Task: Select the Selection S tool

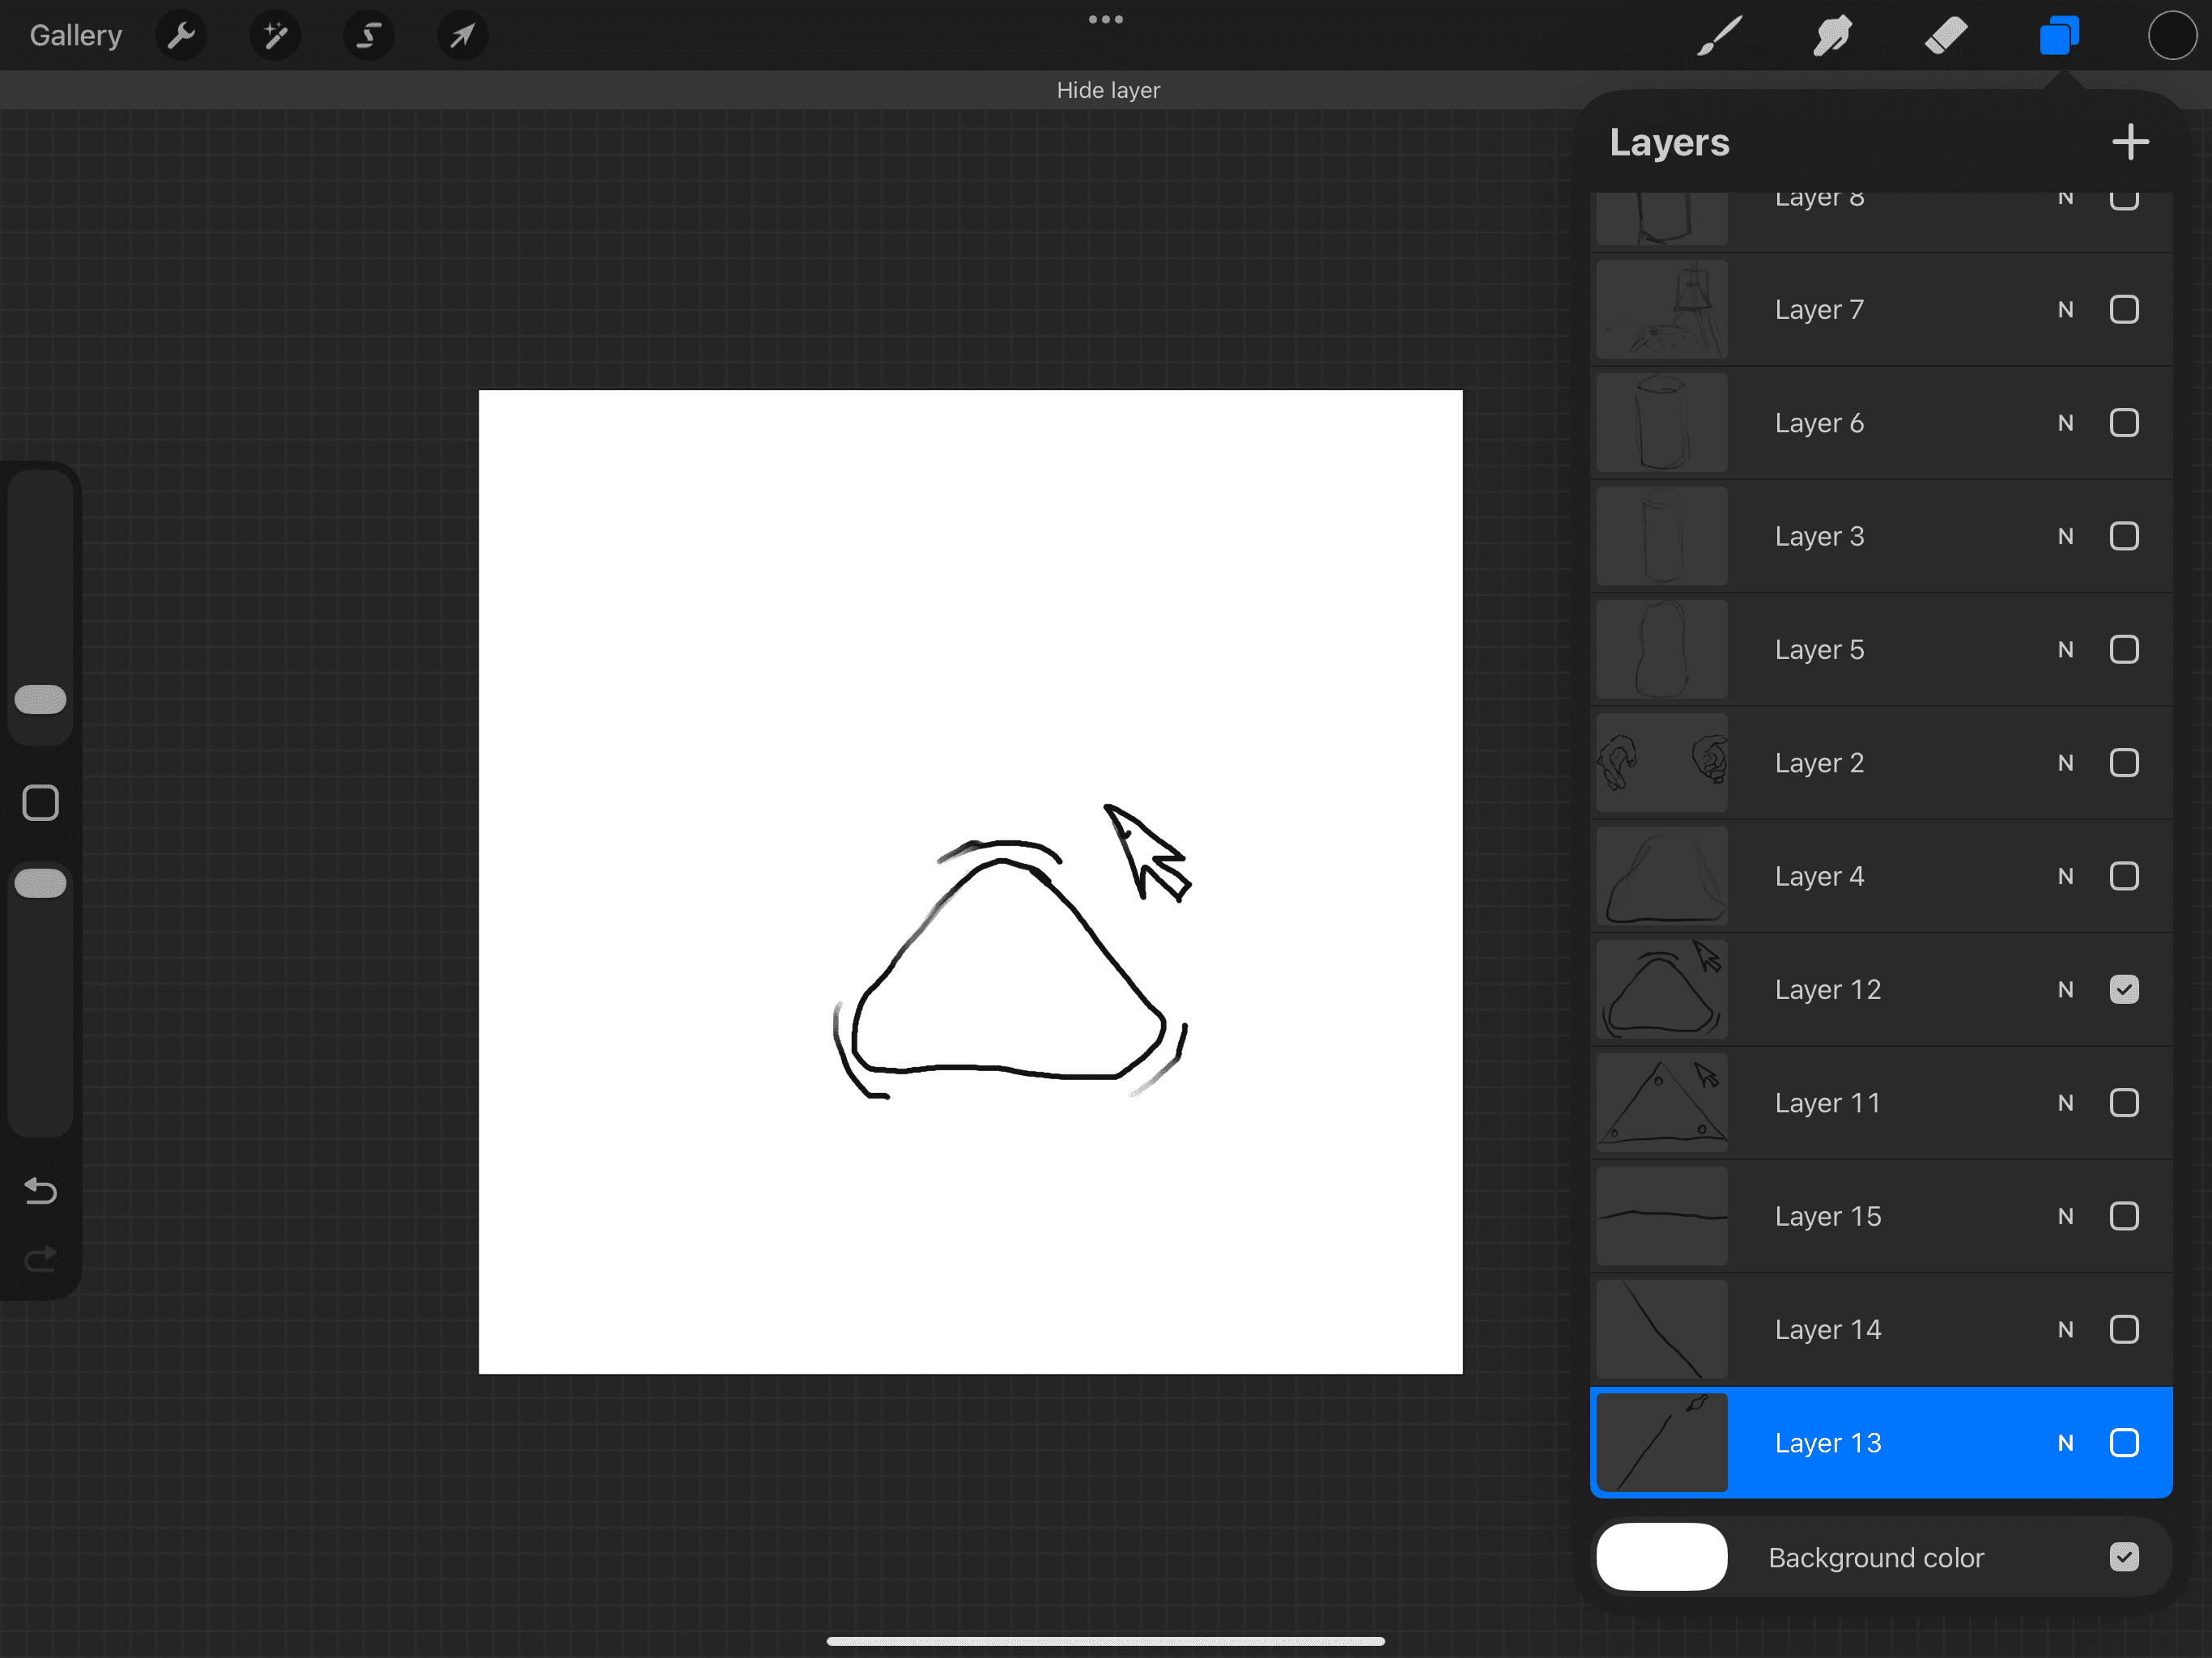Action: 369,36
